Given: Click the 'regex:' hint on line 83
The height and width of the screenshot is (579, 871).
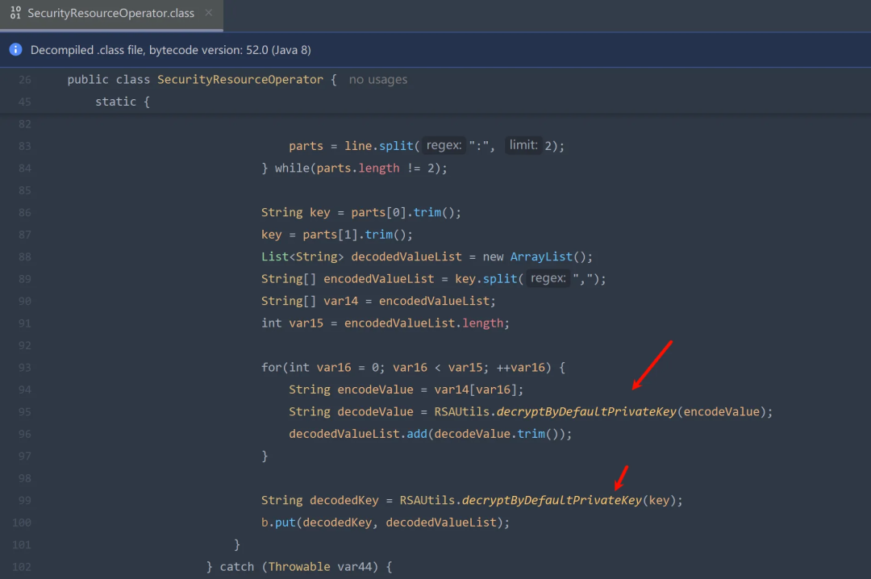Looking at the screenshot, I should [x=444, y=146].
